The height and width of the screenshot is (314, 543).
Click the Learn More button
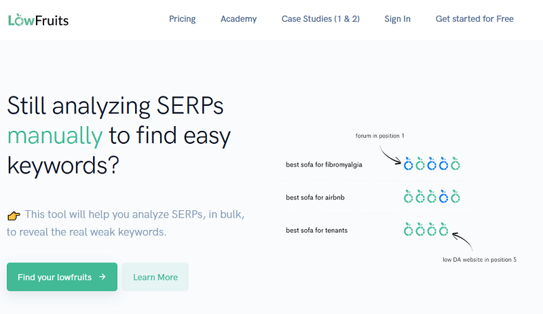[x=155, y=277]
